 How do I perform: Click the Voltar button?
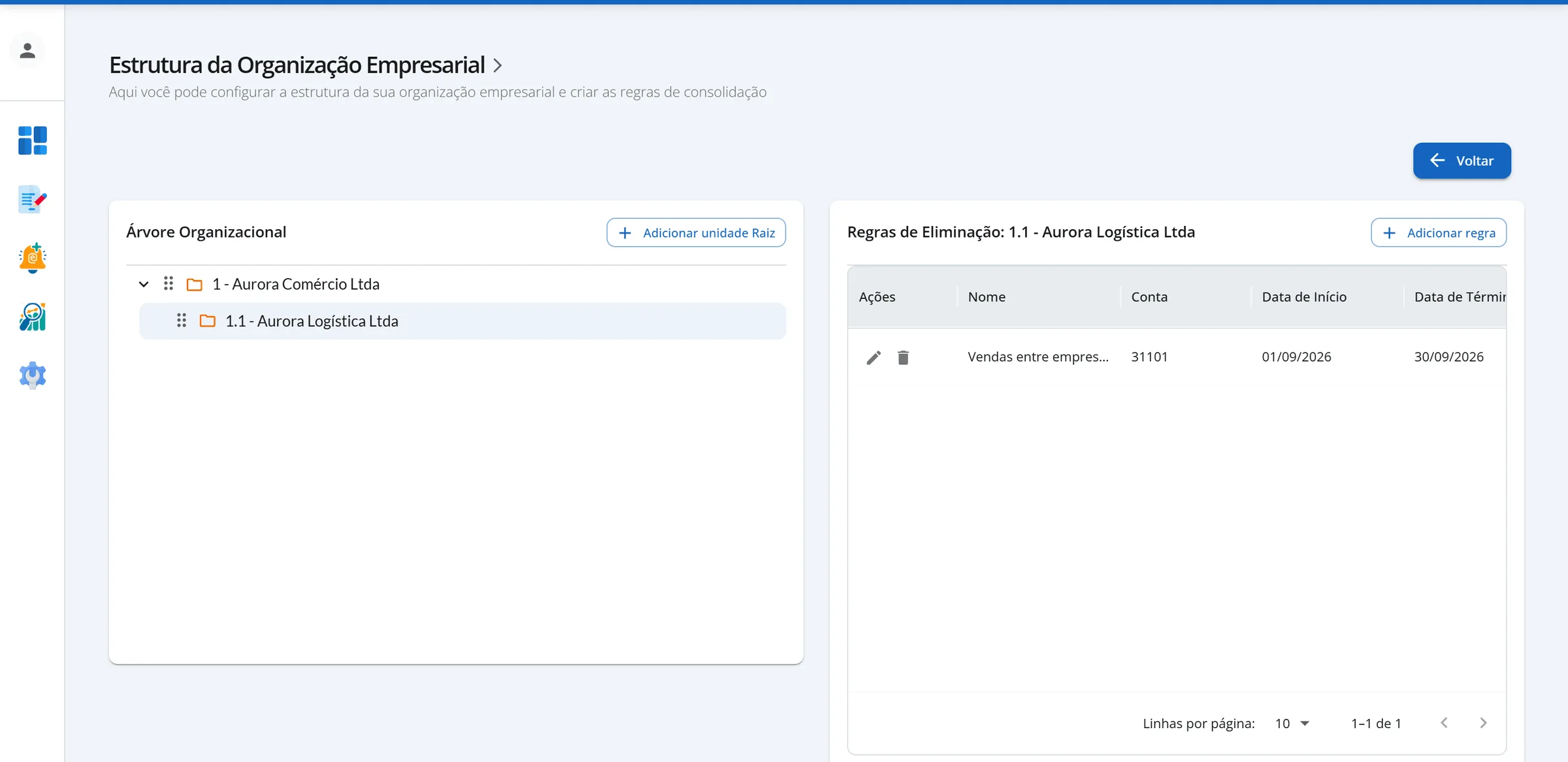click(1462, 161)
